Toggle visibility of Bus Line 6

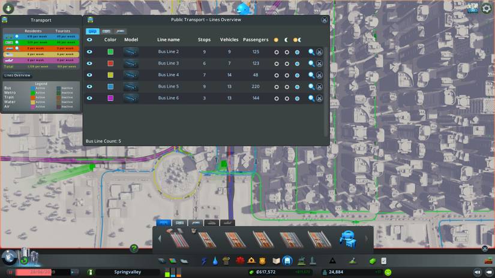click(89, 98)
